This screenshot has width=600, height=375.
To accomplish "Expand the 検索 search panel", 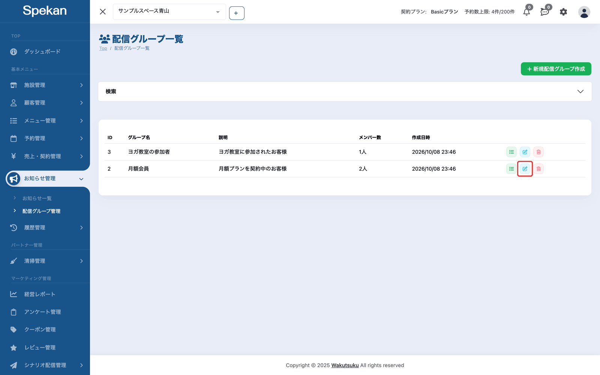I will pyautogui.click(x=345, y=91).
